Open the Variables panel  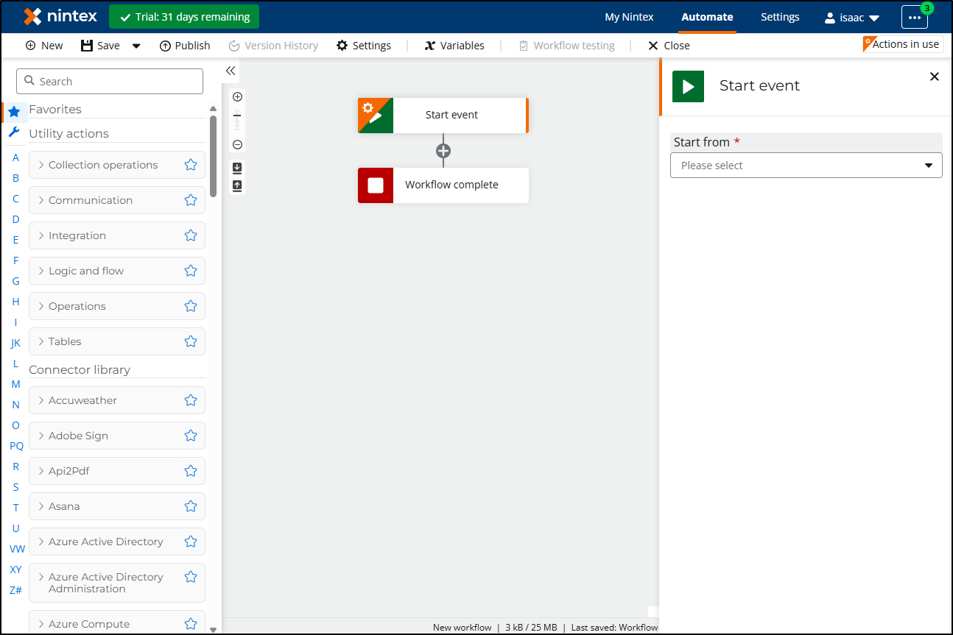click(x=454, y=46)
